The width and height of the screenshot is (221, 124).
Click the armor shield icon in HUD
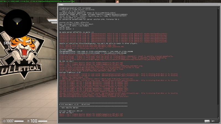28,121
